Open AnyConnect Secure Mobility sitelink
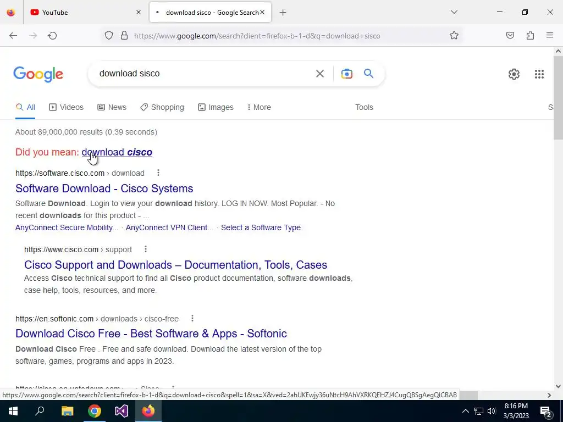 coord(67,227)
